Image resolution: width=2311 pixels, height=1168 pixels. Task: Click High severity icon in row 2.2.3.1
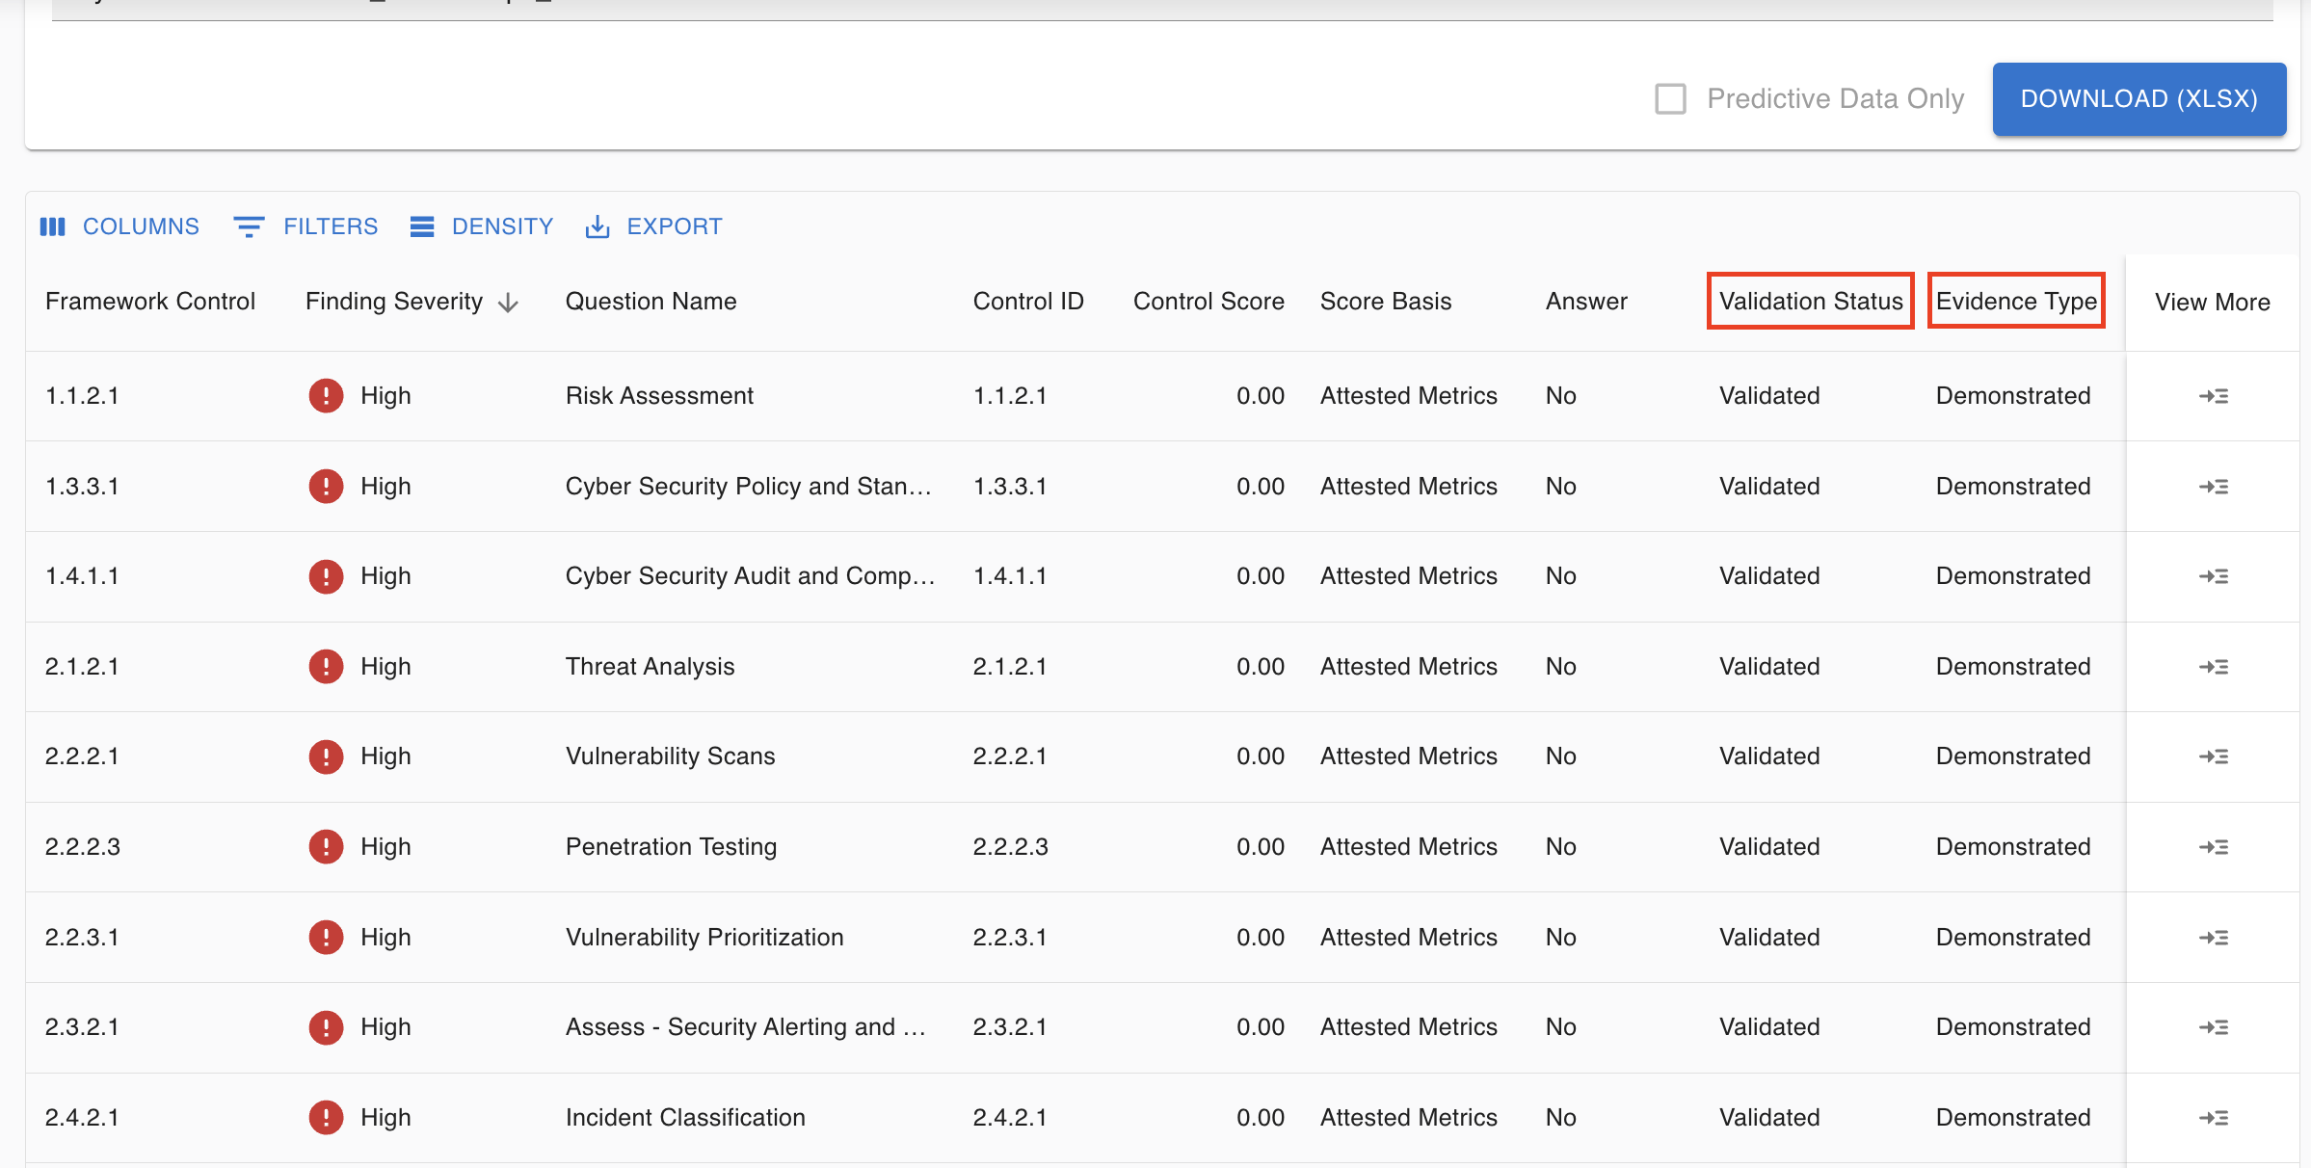pos(326,938)
